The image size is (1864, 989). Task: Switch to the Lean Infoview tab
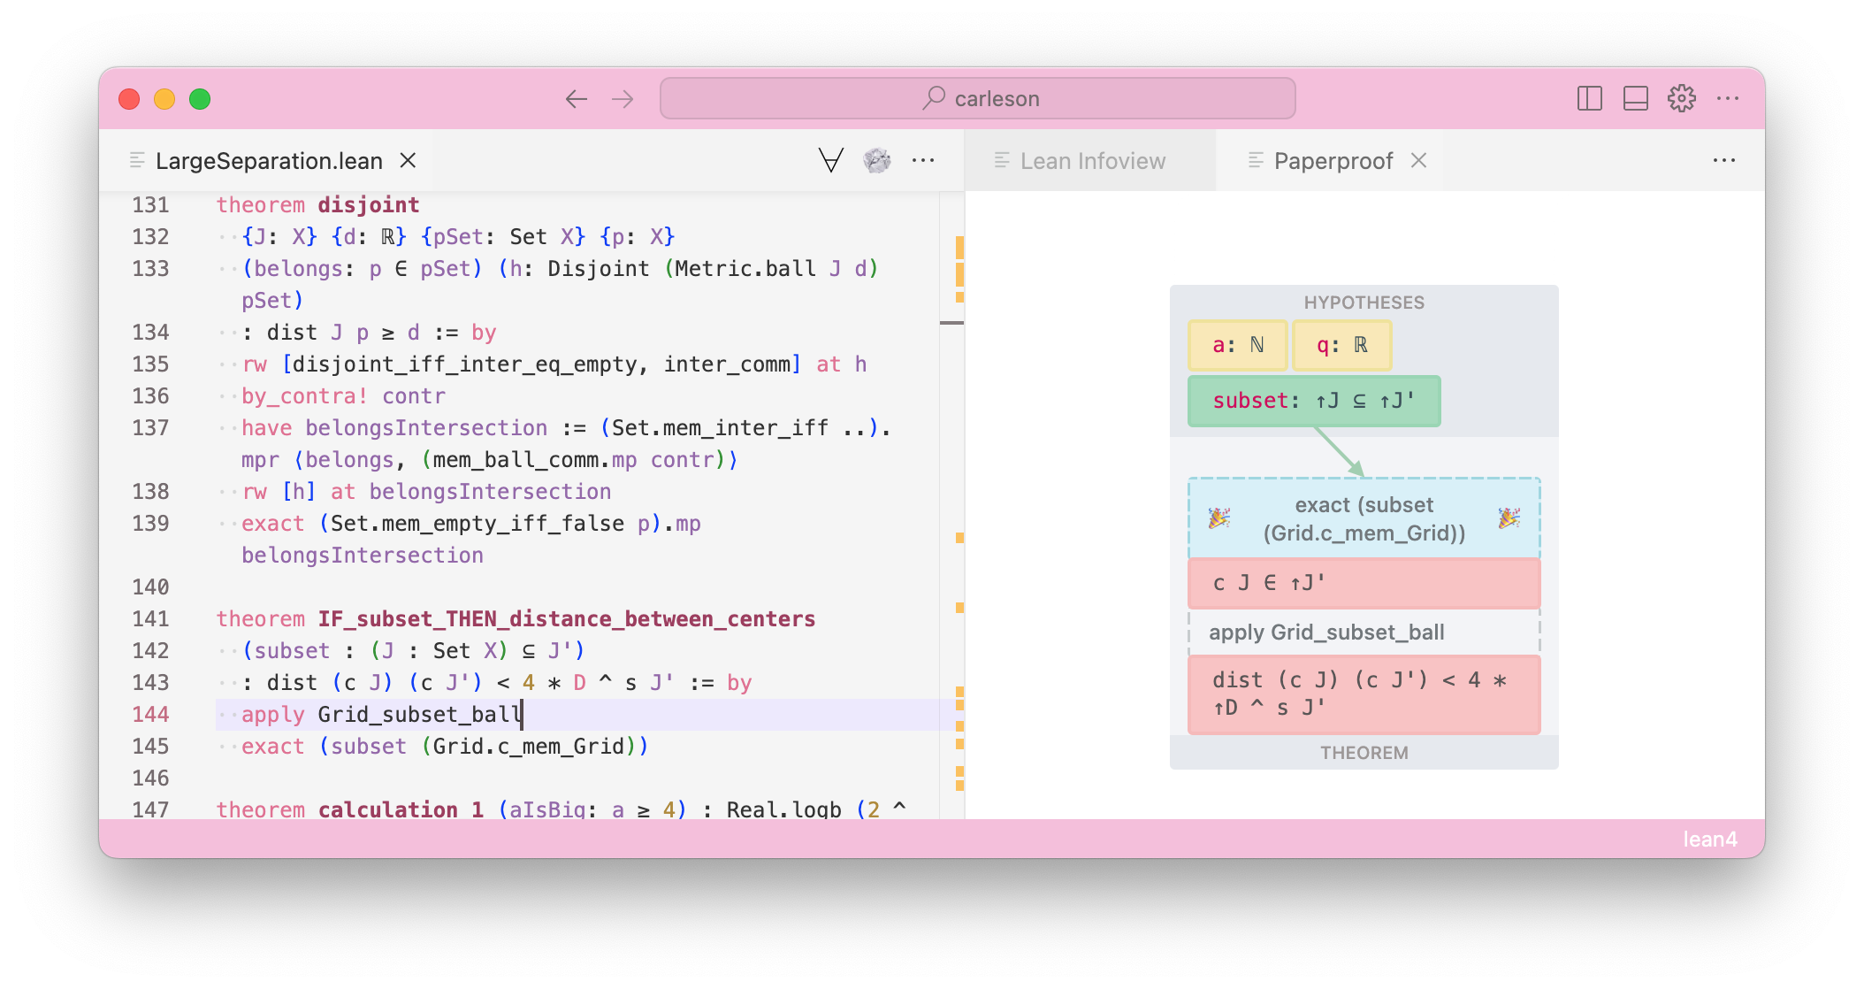tap(1092, 161)
